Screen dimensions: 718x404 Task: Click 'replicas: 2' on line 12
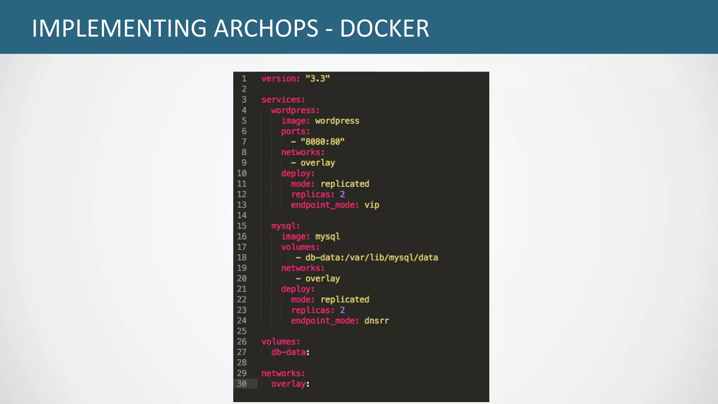[x=318, y=194]
